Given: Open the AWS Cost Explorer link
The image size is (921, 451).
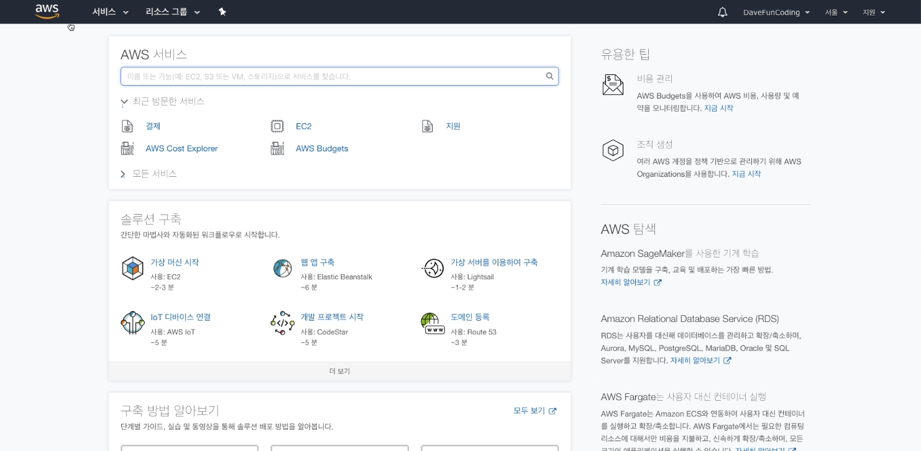Looking at the screenshot, I should click(x=181, y=148).
